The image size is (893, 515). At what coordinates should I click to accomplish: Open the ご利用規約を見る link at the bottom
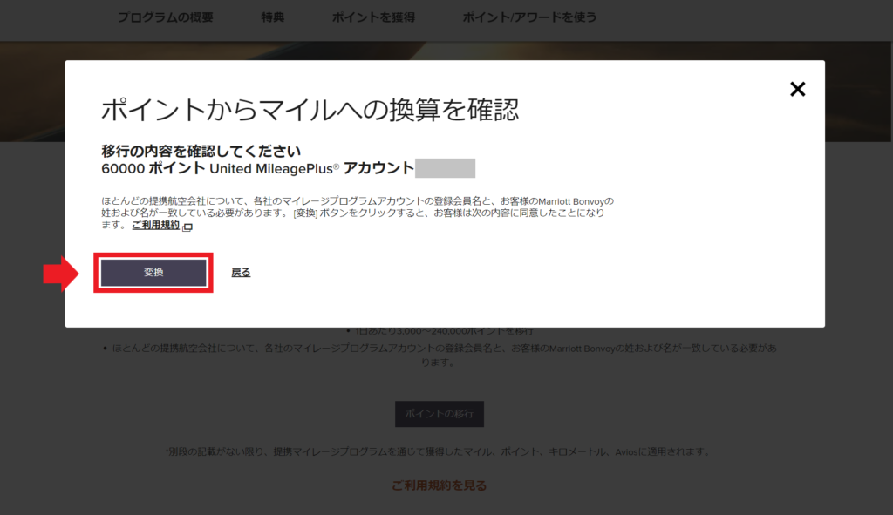click(x=440, y=485)
